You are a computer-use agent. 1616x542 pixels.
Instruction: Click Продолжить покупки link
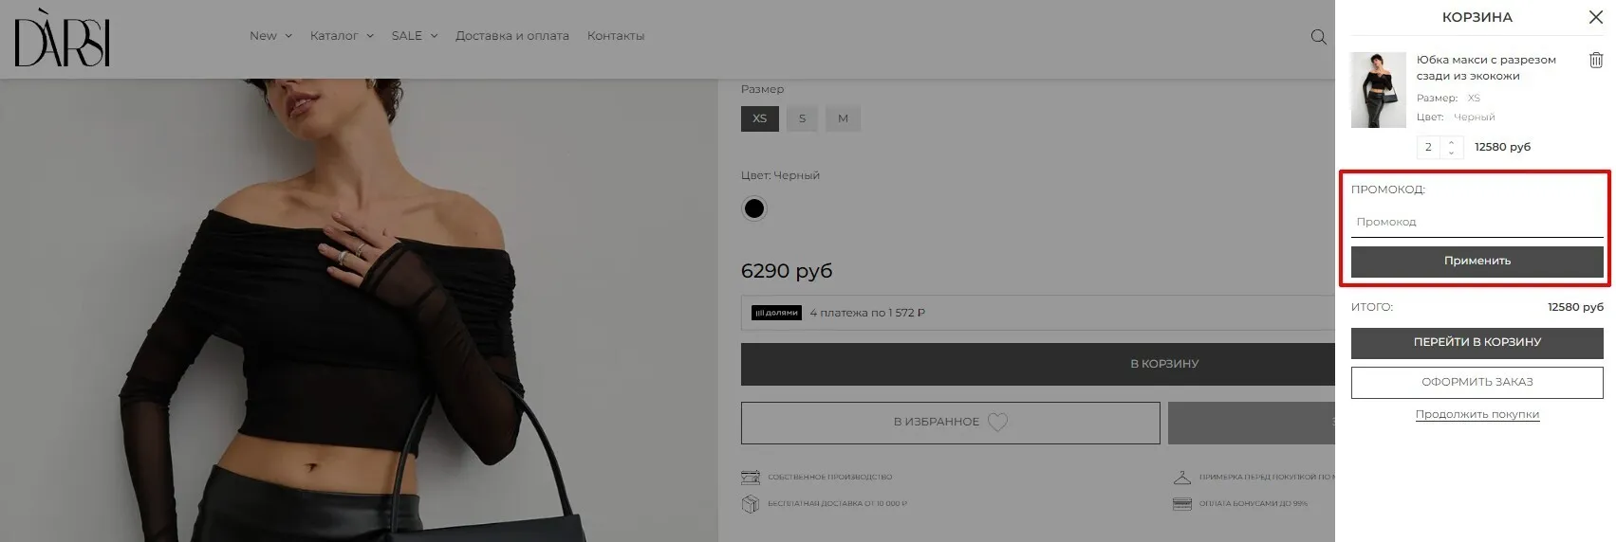(1477, 414)
